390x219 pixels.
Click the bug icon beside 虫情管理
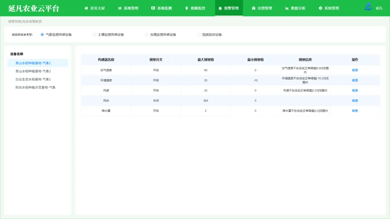[x=253, y=8]
